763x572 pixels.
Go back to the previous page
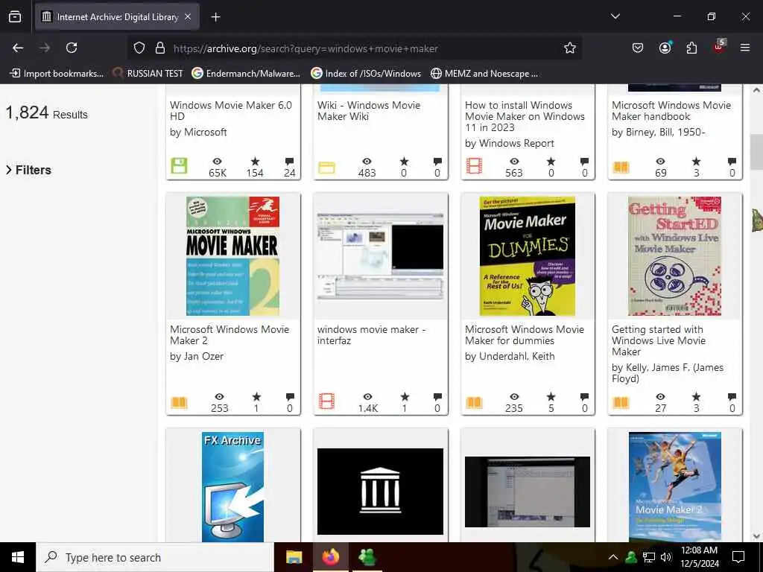18,48
